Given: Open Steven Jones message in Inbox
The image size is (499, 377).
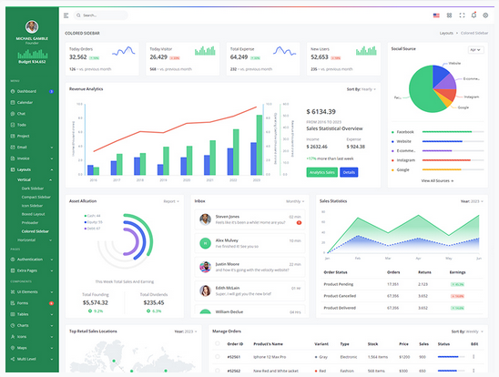Looking at the screenshot, I should [249, 219].
